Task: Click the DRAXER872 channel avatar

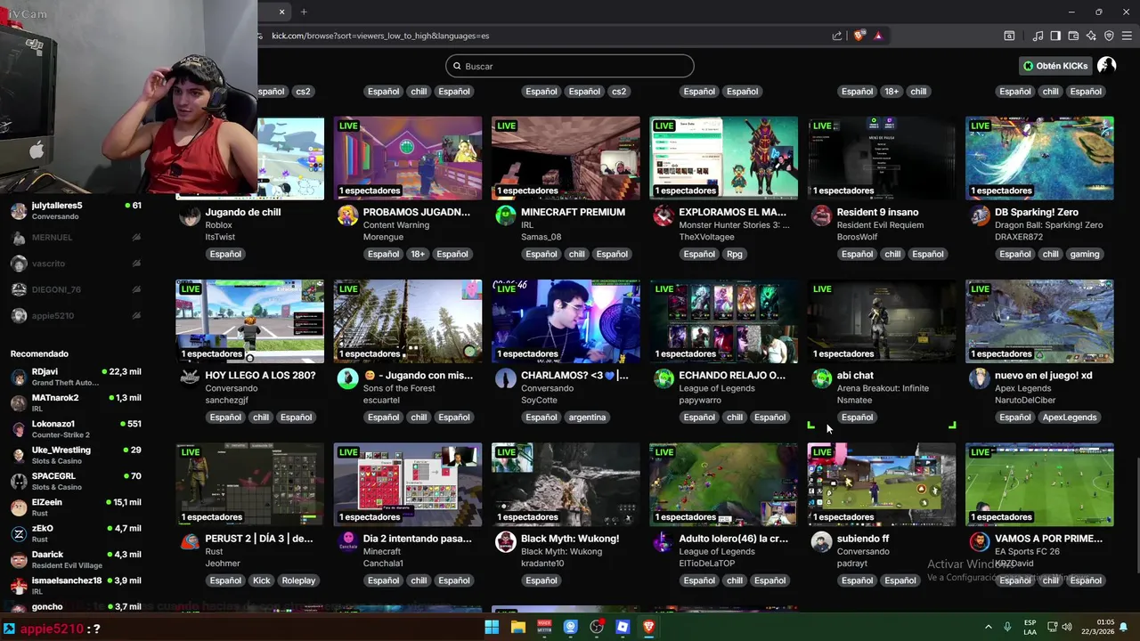Action: pyautogui.click(x=980, y=215)
